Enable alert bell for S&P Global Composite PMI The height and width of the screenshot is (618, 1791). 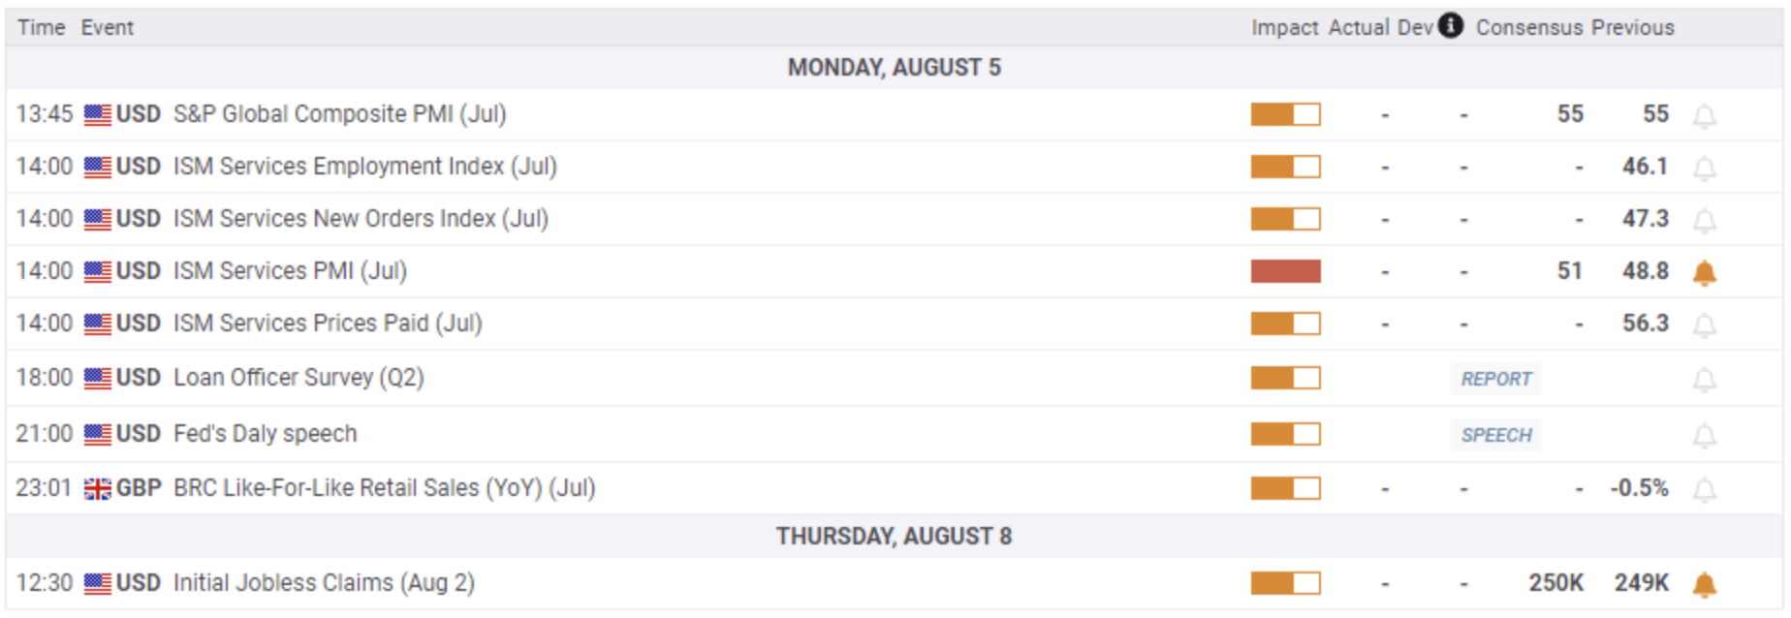tap(1705, 116)
